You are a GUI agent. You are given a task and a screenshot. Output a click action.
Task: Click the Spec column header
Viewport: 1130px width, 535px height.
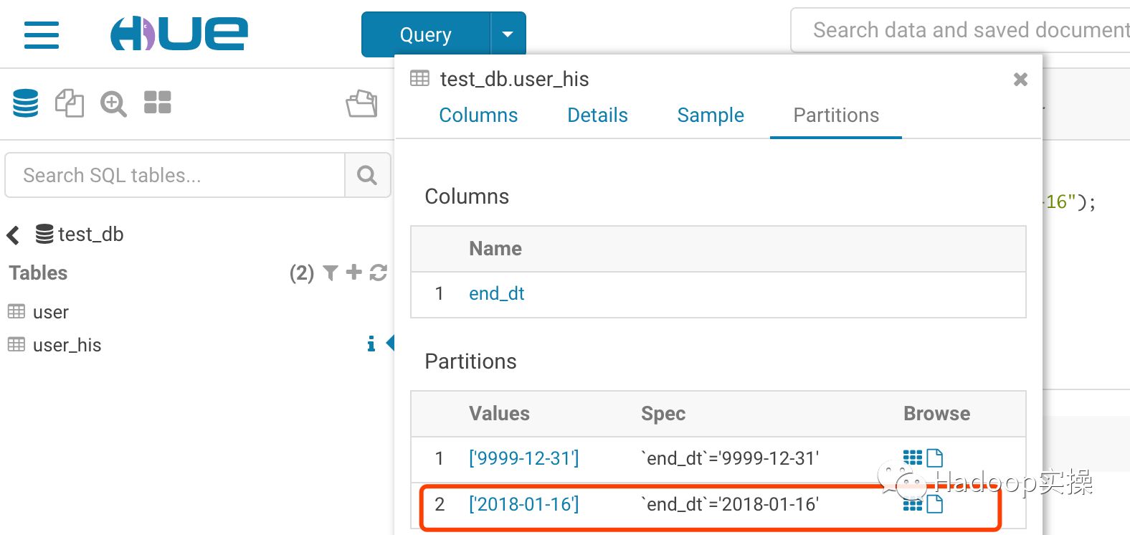pyautogui.click(x=663, y=414)
